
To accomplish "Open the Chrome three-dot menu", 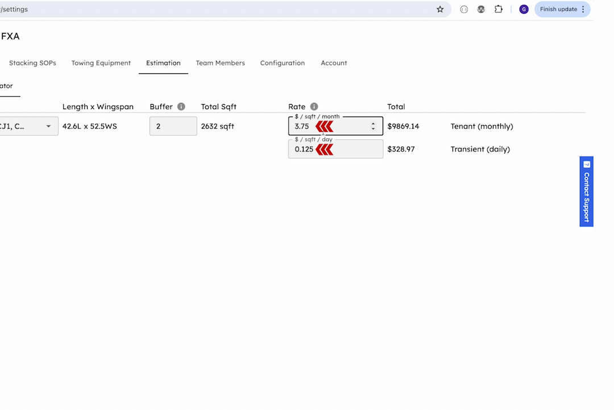I will point(583,9).
